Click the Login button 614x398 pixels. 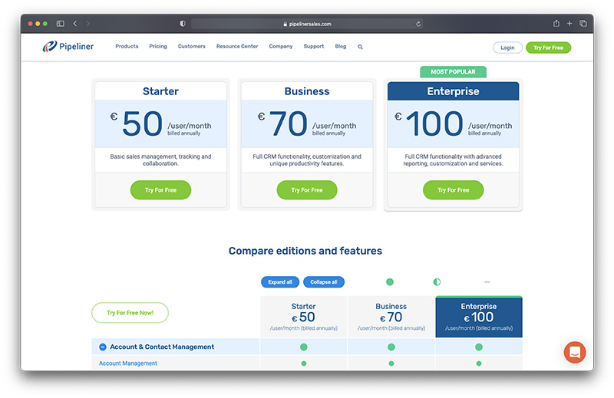[x=507, y=48]
